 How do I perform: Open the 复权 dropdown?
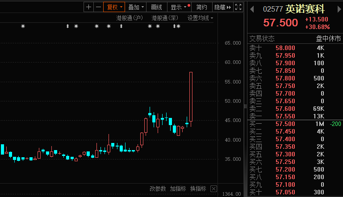[114, 7]
